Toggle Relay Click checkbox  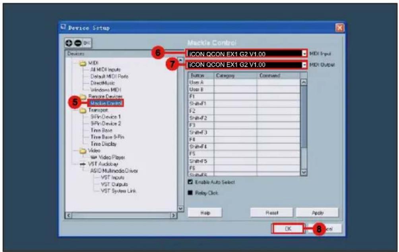point(190,193)
